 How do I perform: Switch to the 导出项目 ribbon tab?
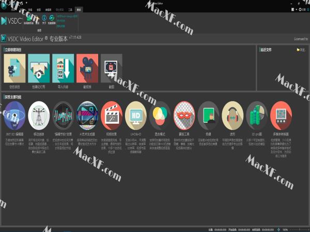[x=59, y=10]
